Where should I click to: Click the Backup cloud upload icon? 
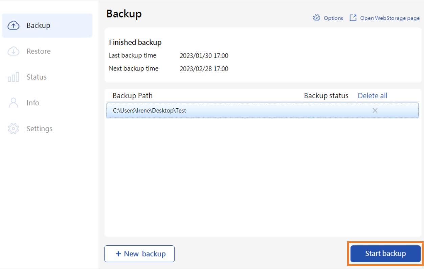point(13,25)
